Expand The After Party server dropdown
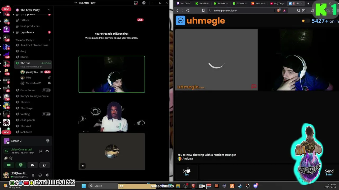This screenshot has width=339, height=190. [x=49, y=10]
